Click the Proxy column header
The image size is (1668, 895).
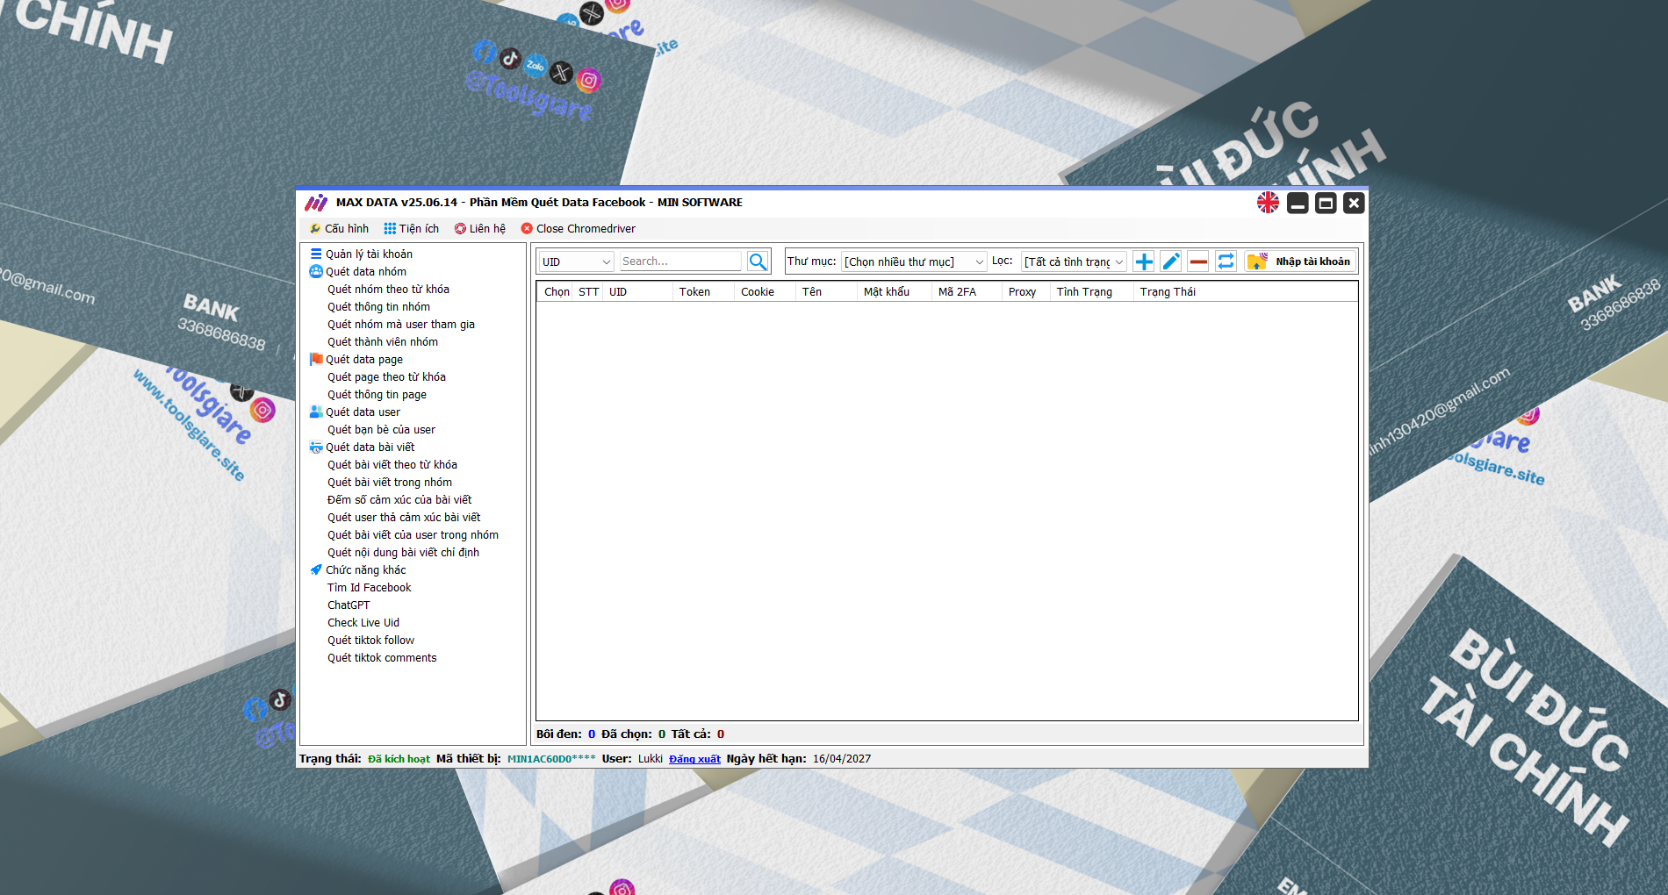click(x=1025, y=291)
